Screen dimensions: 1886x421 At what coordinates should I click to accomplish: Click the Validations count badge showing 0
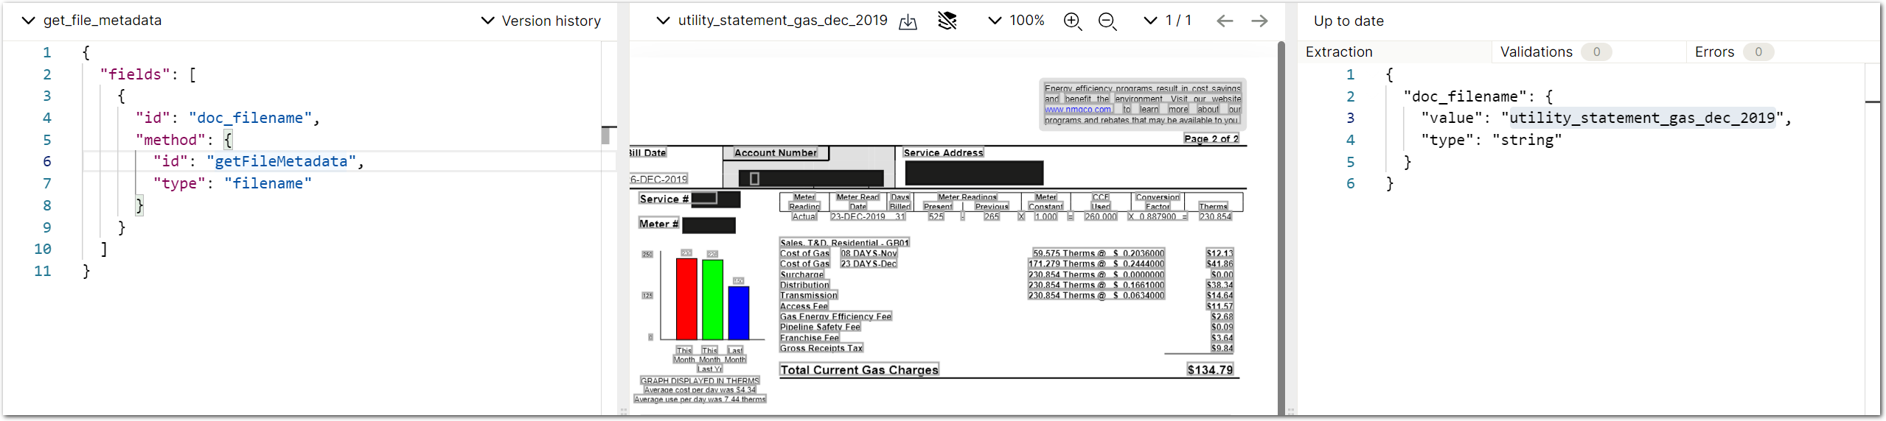click(x=1596, y=52)
